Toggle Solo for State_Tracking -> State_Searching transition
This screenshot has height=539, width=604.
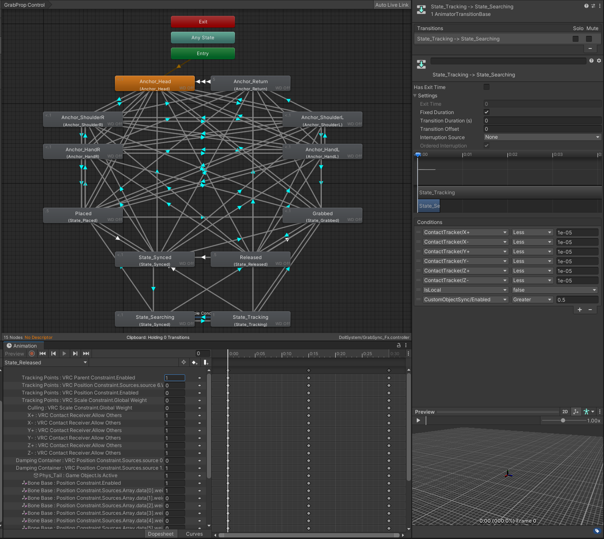coord(576,39)
